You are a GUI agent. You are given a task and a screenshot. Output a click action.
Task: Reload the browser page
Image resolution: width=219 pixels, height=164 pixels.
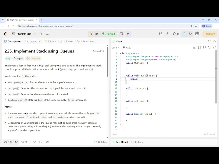click(x=13, y=26)
